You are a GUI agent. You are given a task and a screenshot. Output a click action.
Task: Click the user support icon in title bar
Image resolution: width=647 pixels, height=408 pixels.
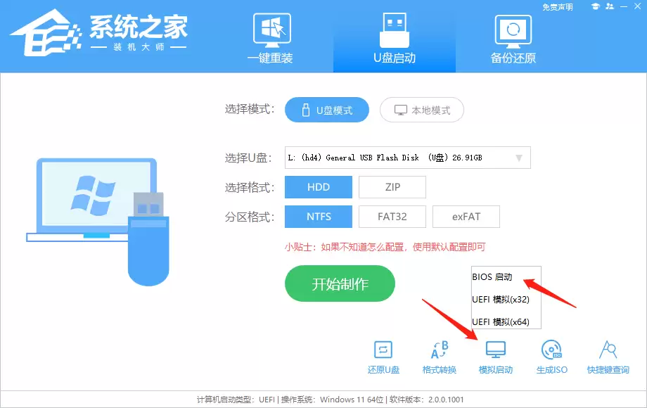click(x=610, y=6)
